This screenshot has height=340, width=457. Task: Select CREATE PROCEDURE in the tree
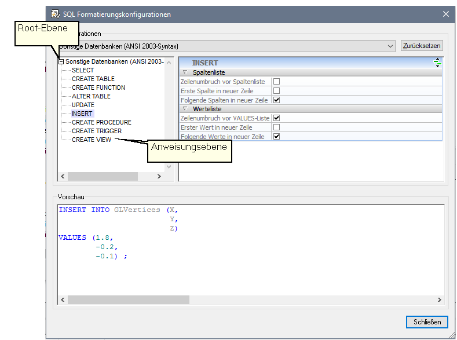click(x=101, y=122)
